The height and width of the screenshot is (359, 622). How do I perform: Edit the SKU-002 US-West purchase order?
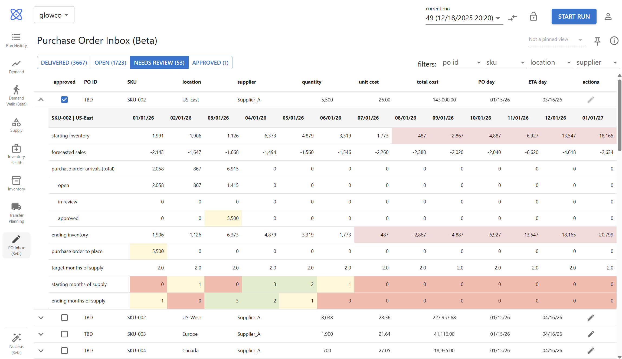(591, 318)
